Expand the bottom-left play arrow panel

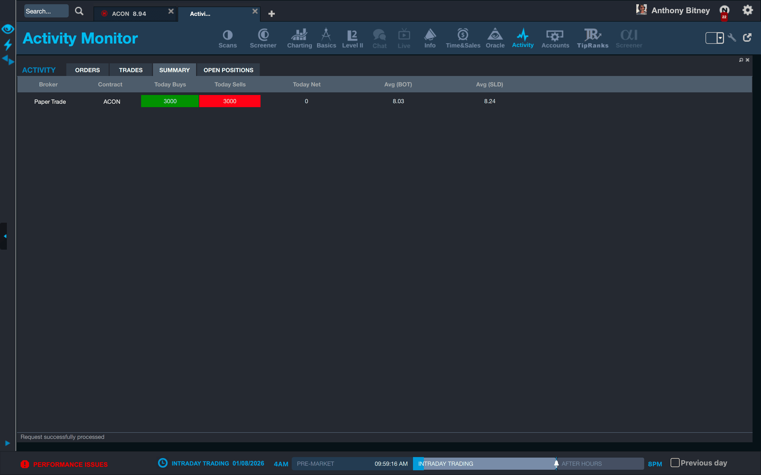(x=8, y=443)
